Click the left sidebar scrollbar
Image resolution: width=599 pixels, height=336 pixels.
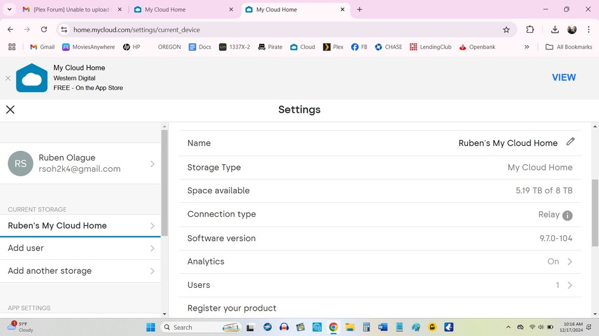(165, 183)
